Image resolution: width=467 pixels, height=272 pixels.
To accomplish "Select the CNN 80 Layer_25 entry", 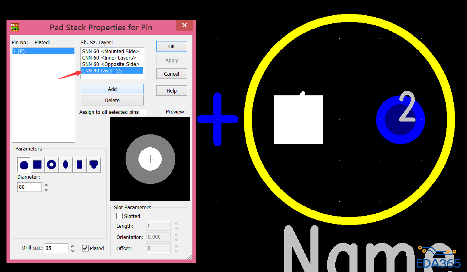I will coord(112,70).
